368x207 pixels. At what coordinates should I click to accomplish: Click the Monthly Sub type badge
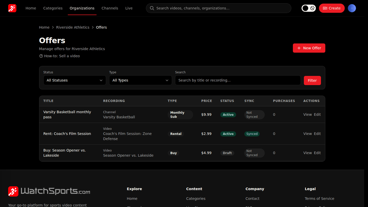pos(180,115)
